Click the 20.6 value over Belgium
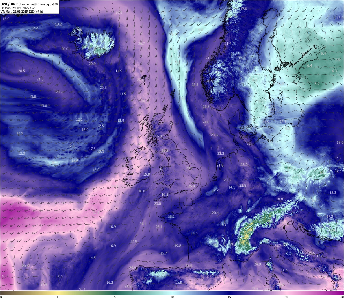This screenshot has width=344, height=299. click(227, 180)
